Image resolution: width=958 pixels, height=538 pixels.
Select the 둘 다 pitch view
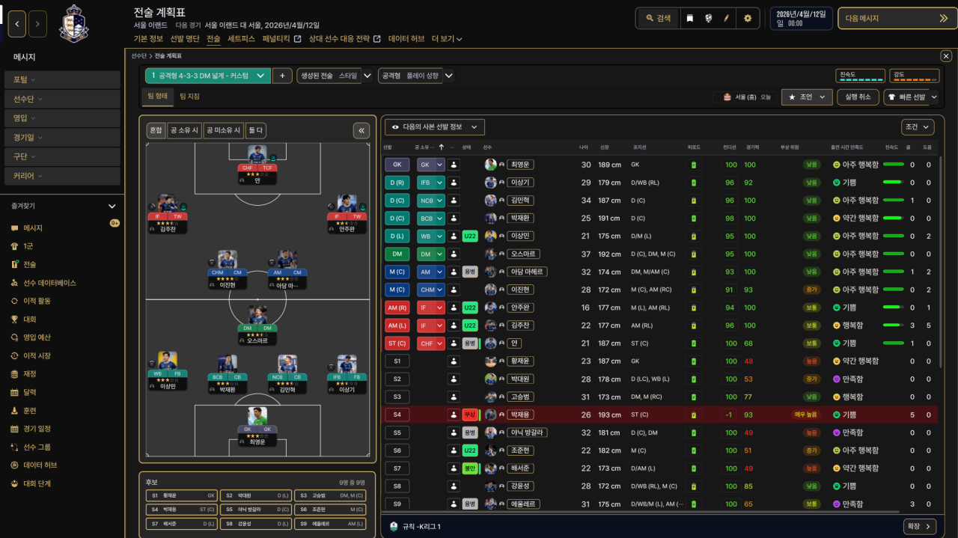[256, 131]
